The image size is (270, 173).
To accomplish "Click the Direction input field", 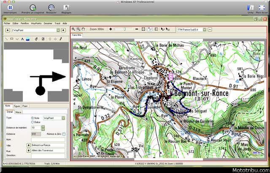I will [x=48, y=156].
